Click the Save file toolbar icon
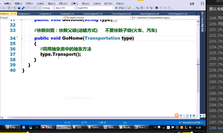The height and width of the screenshot is (133, 223). pos(19,8)
